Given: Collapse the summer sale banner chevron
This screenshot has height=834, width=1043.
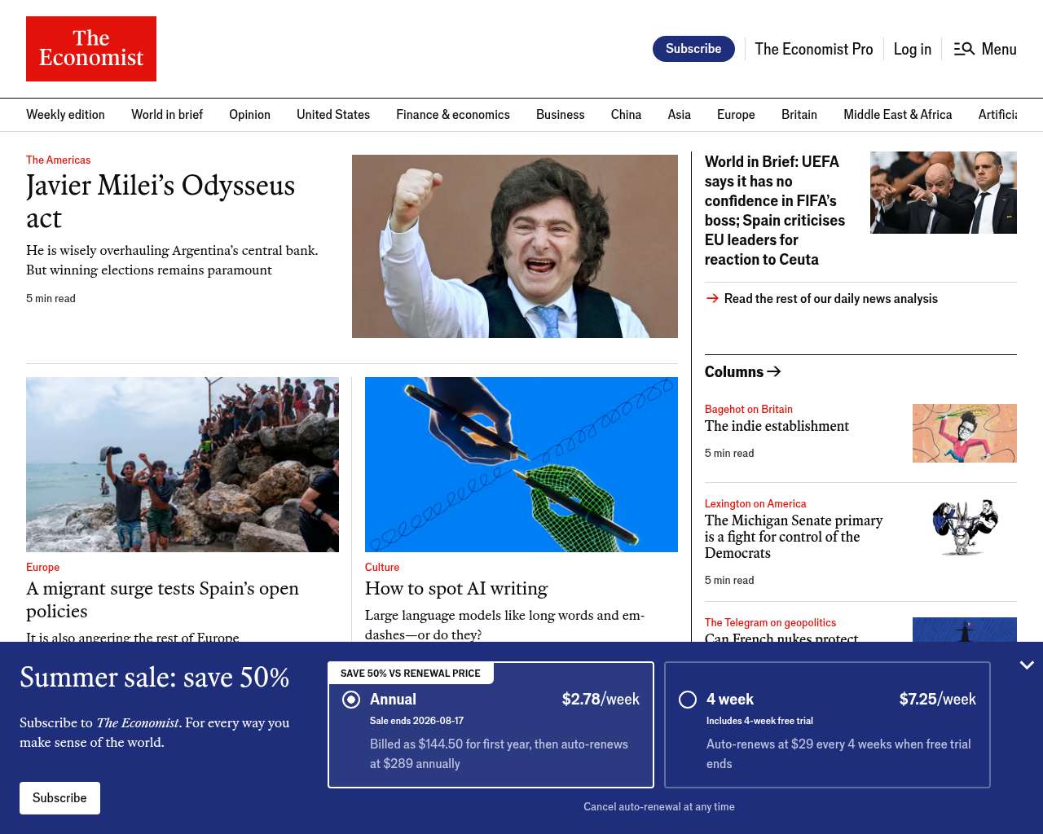Looking at the screenshot, I should coord(1027,665).
